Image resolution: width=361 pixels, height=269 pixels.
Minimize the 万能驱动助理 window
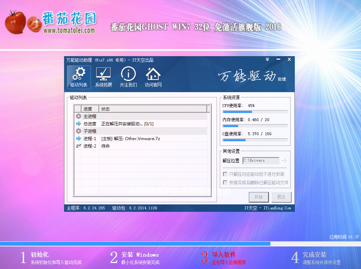point(278,60)
